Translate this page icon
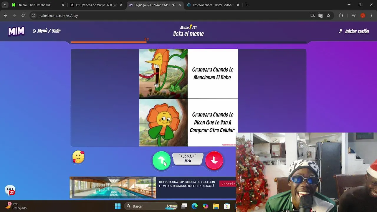The height and width of the screenshot is (212, 377). [320, 16]
